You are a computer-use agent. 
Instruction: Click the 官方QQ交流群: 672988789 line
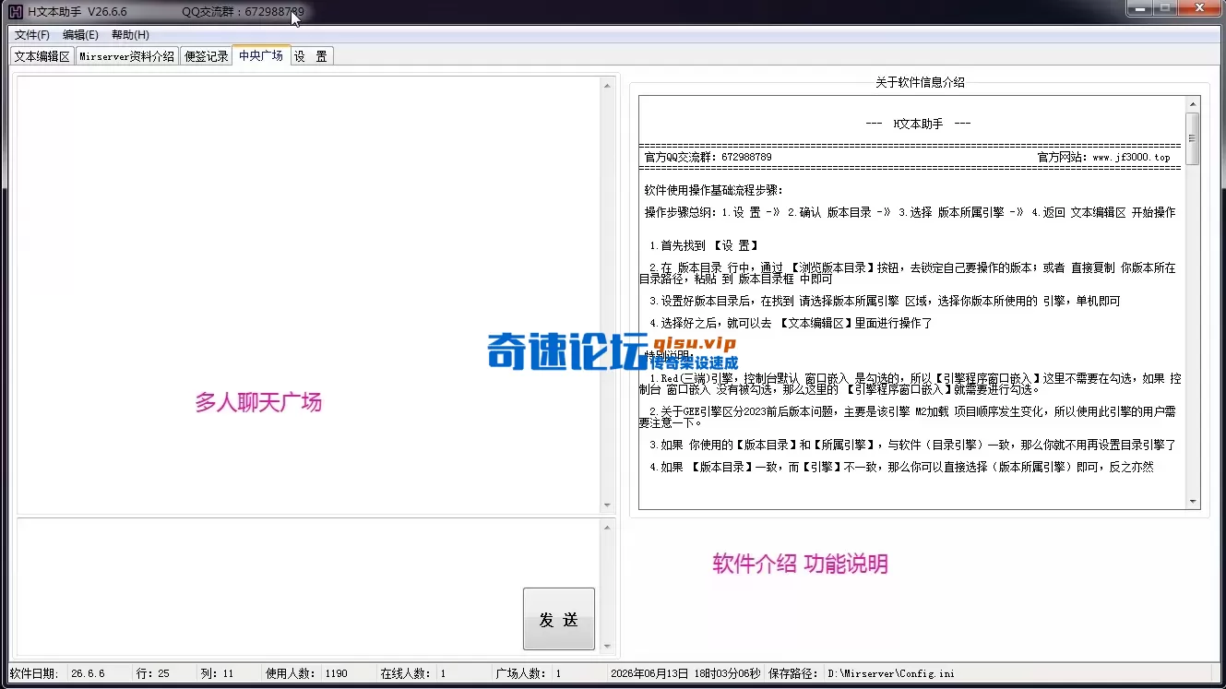(708, 158)
